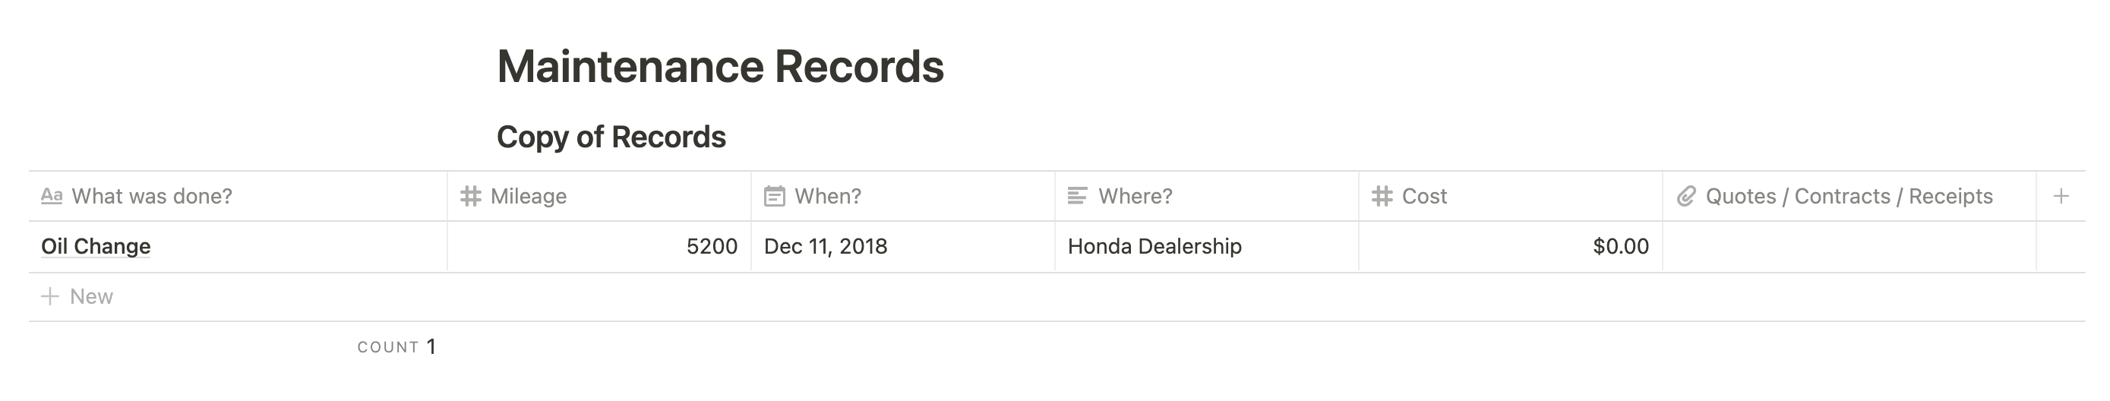Select the Honda Dealership cell

[x=1207, y=246]
